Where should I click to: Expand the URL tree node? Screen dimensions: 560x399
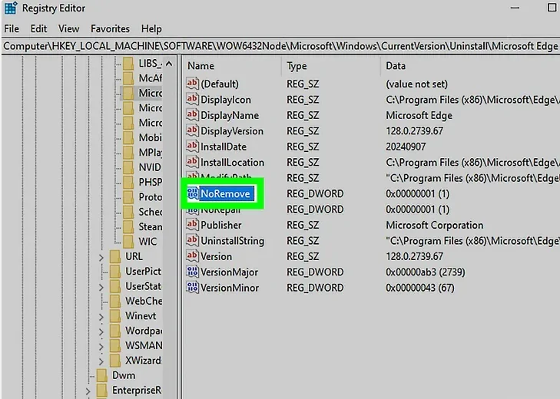coord(101,256)
